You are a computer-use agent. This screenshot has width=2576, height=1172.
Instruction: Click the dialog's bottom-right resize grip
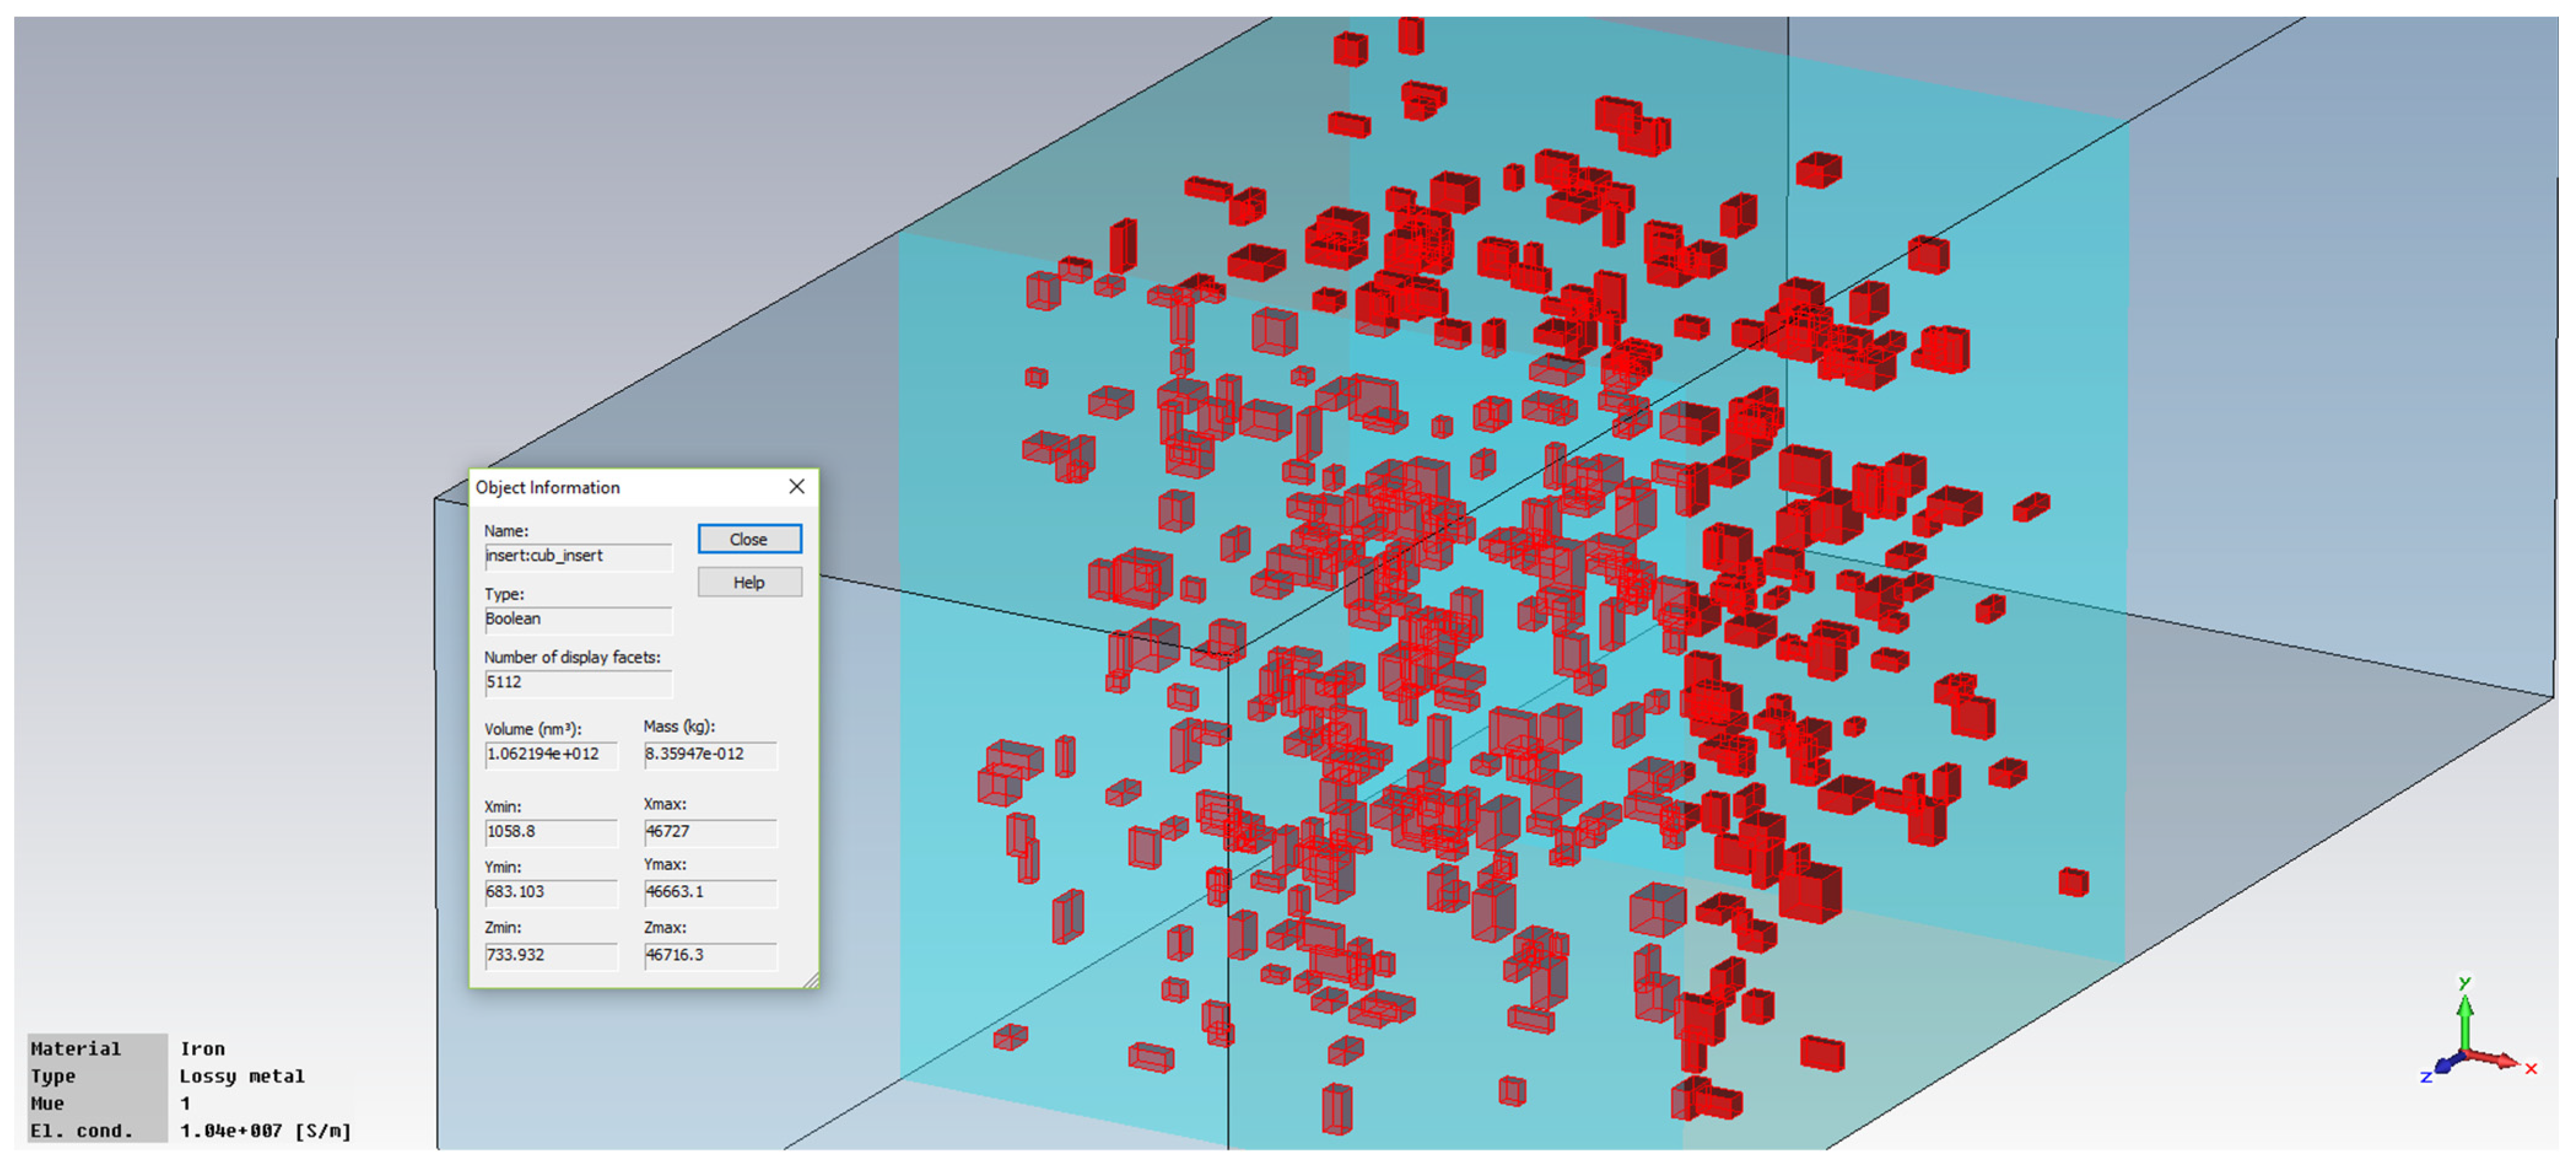[812, 981]
